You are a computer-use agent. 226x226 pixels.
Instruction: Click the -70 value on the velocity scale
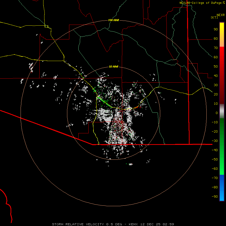click(x=215, y=178)
